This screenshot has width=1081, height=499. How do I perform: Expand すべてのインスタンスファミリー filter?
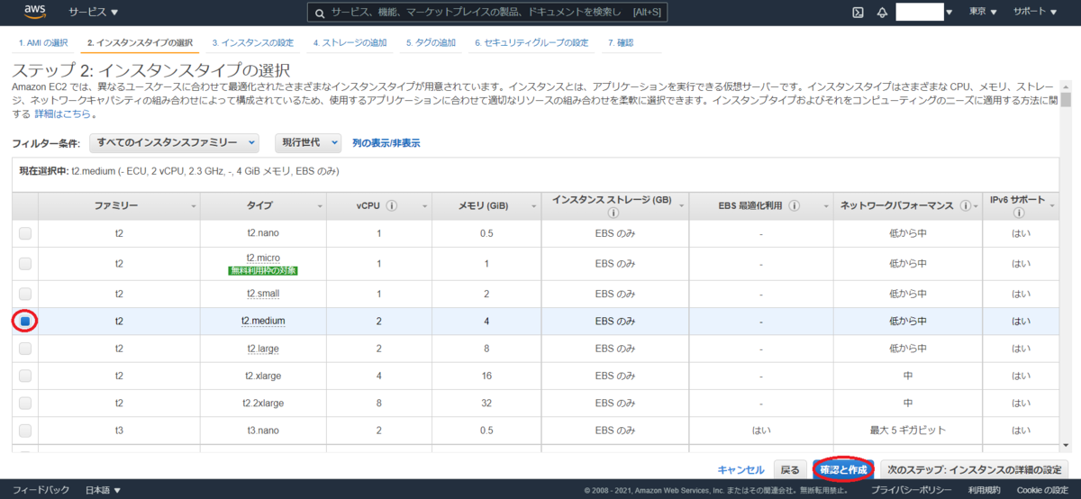[x=175, y=143]
